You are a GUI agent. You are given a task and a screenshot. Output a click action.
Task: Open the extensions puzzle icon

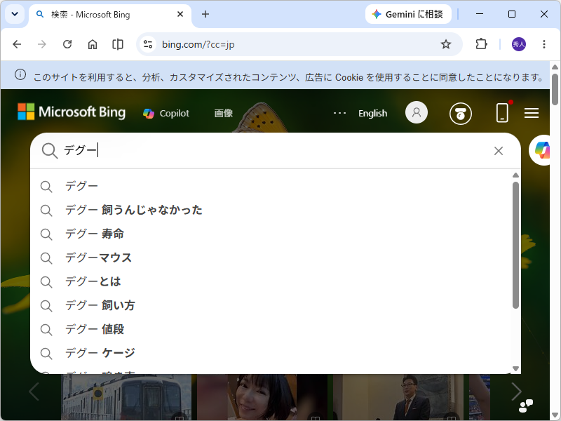(481, 44)
